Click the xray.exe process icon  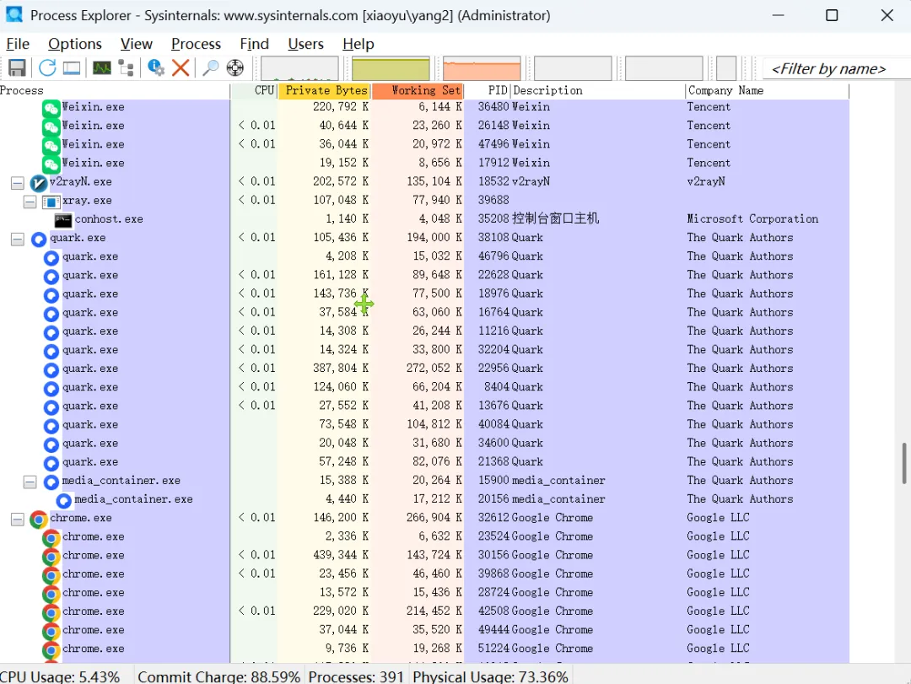click(51, 202)
